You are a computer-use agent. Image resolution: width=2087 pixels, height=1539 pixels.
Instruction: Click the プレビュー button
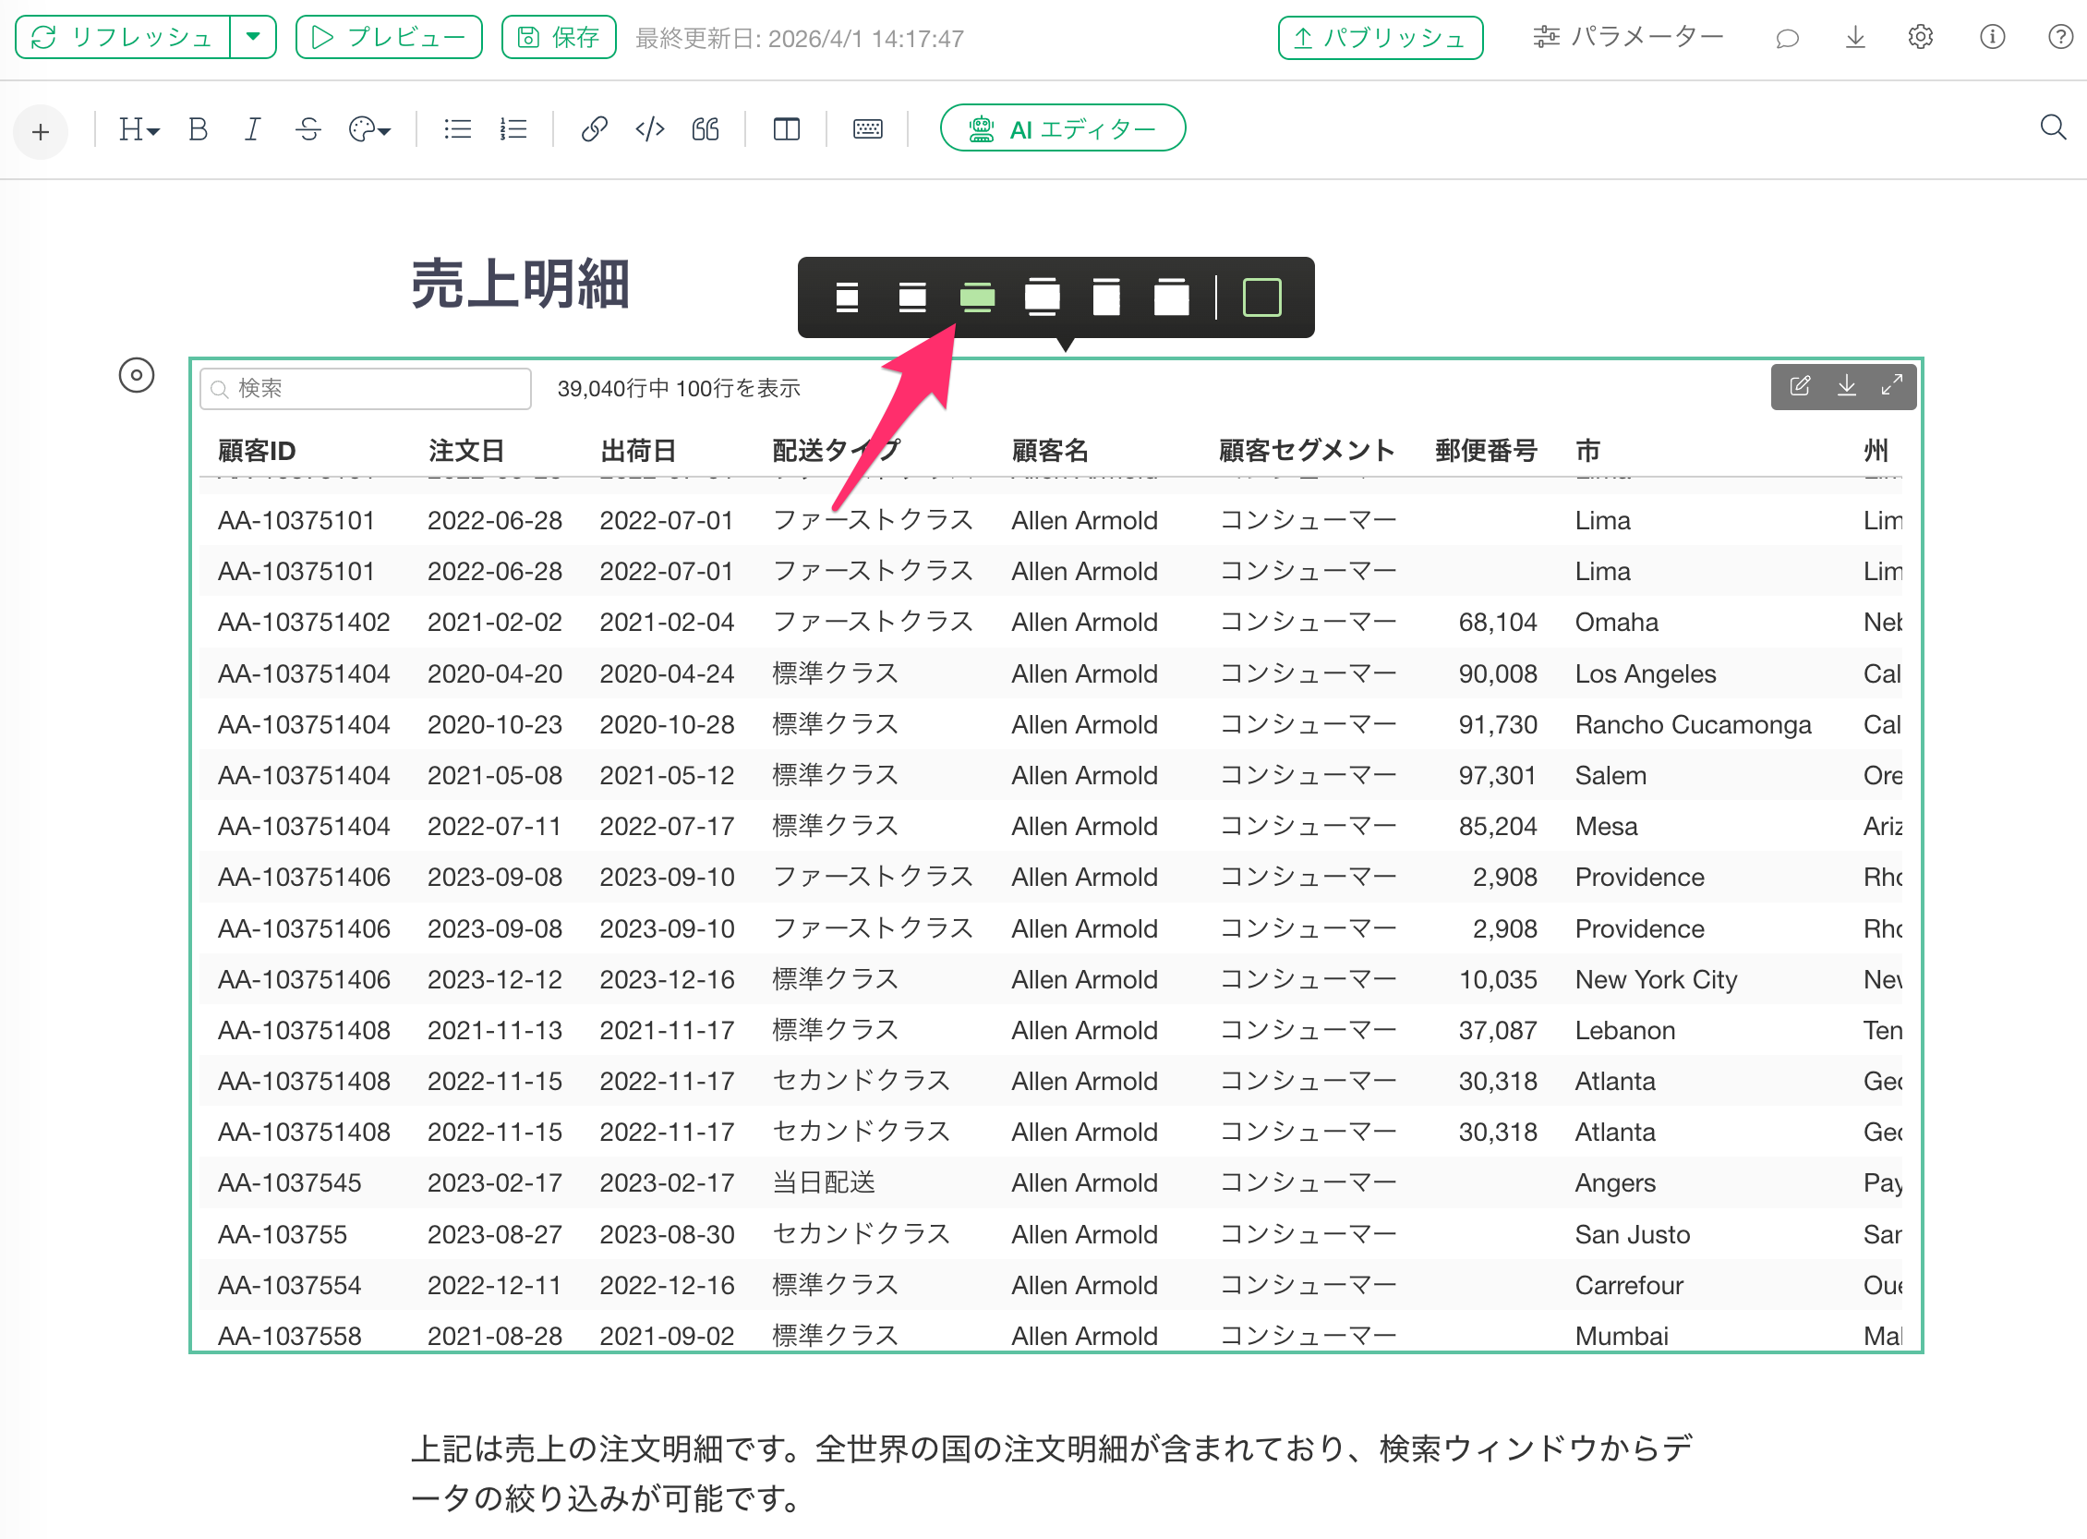[x=389, y=37]
